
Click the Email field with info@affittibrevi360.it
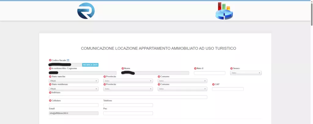click(74, 113)
